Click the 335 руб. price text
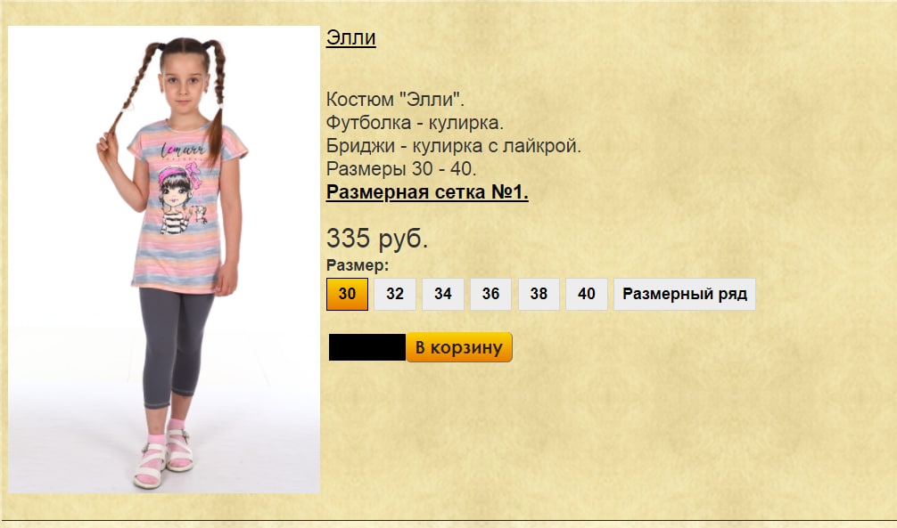Image resolution: width=897 pixels, height=528 pixels. click(x=377, y=239)
